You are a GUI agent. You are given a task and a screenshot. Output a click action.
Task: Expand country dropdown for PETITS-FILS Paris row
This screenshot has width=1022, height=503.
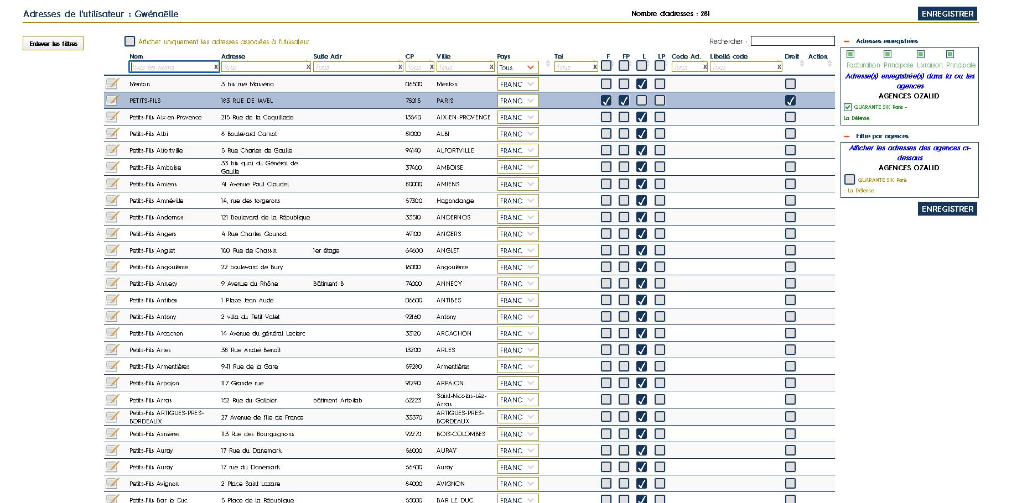(x=517, y=101)
